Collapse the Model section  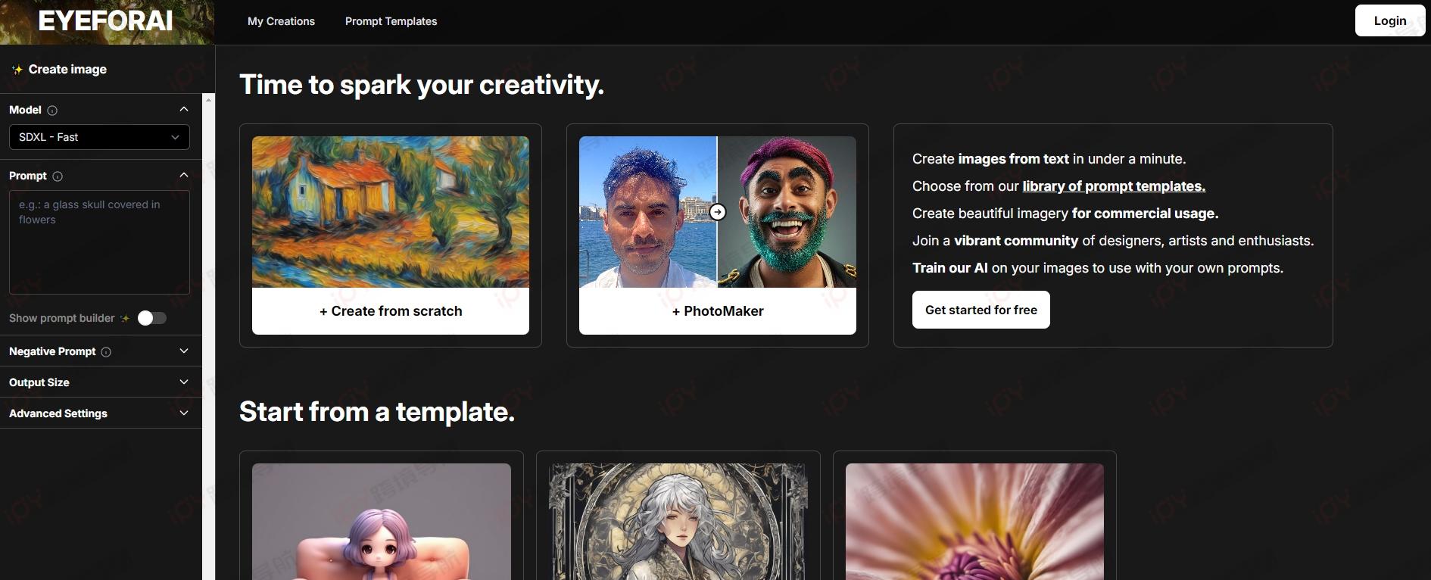(x=183, y=110)
